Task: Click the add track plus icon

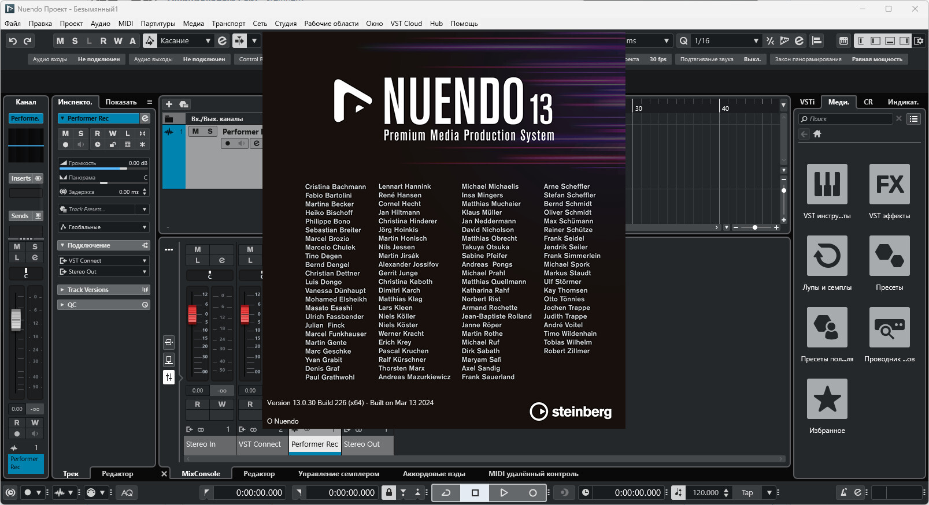Action: (x=169, y=104)
